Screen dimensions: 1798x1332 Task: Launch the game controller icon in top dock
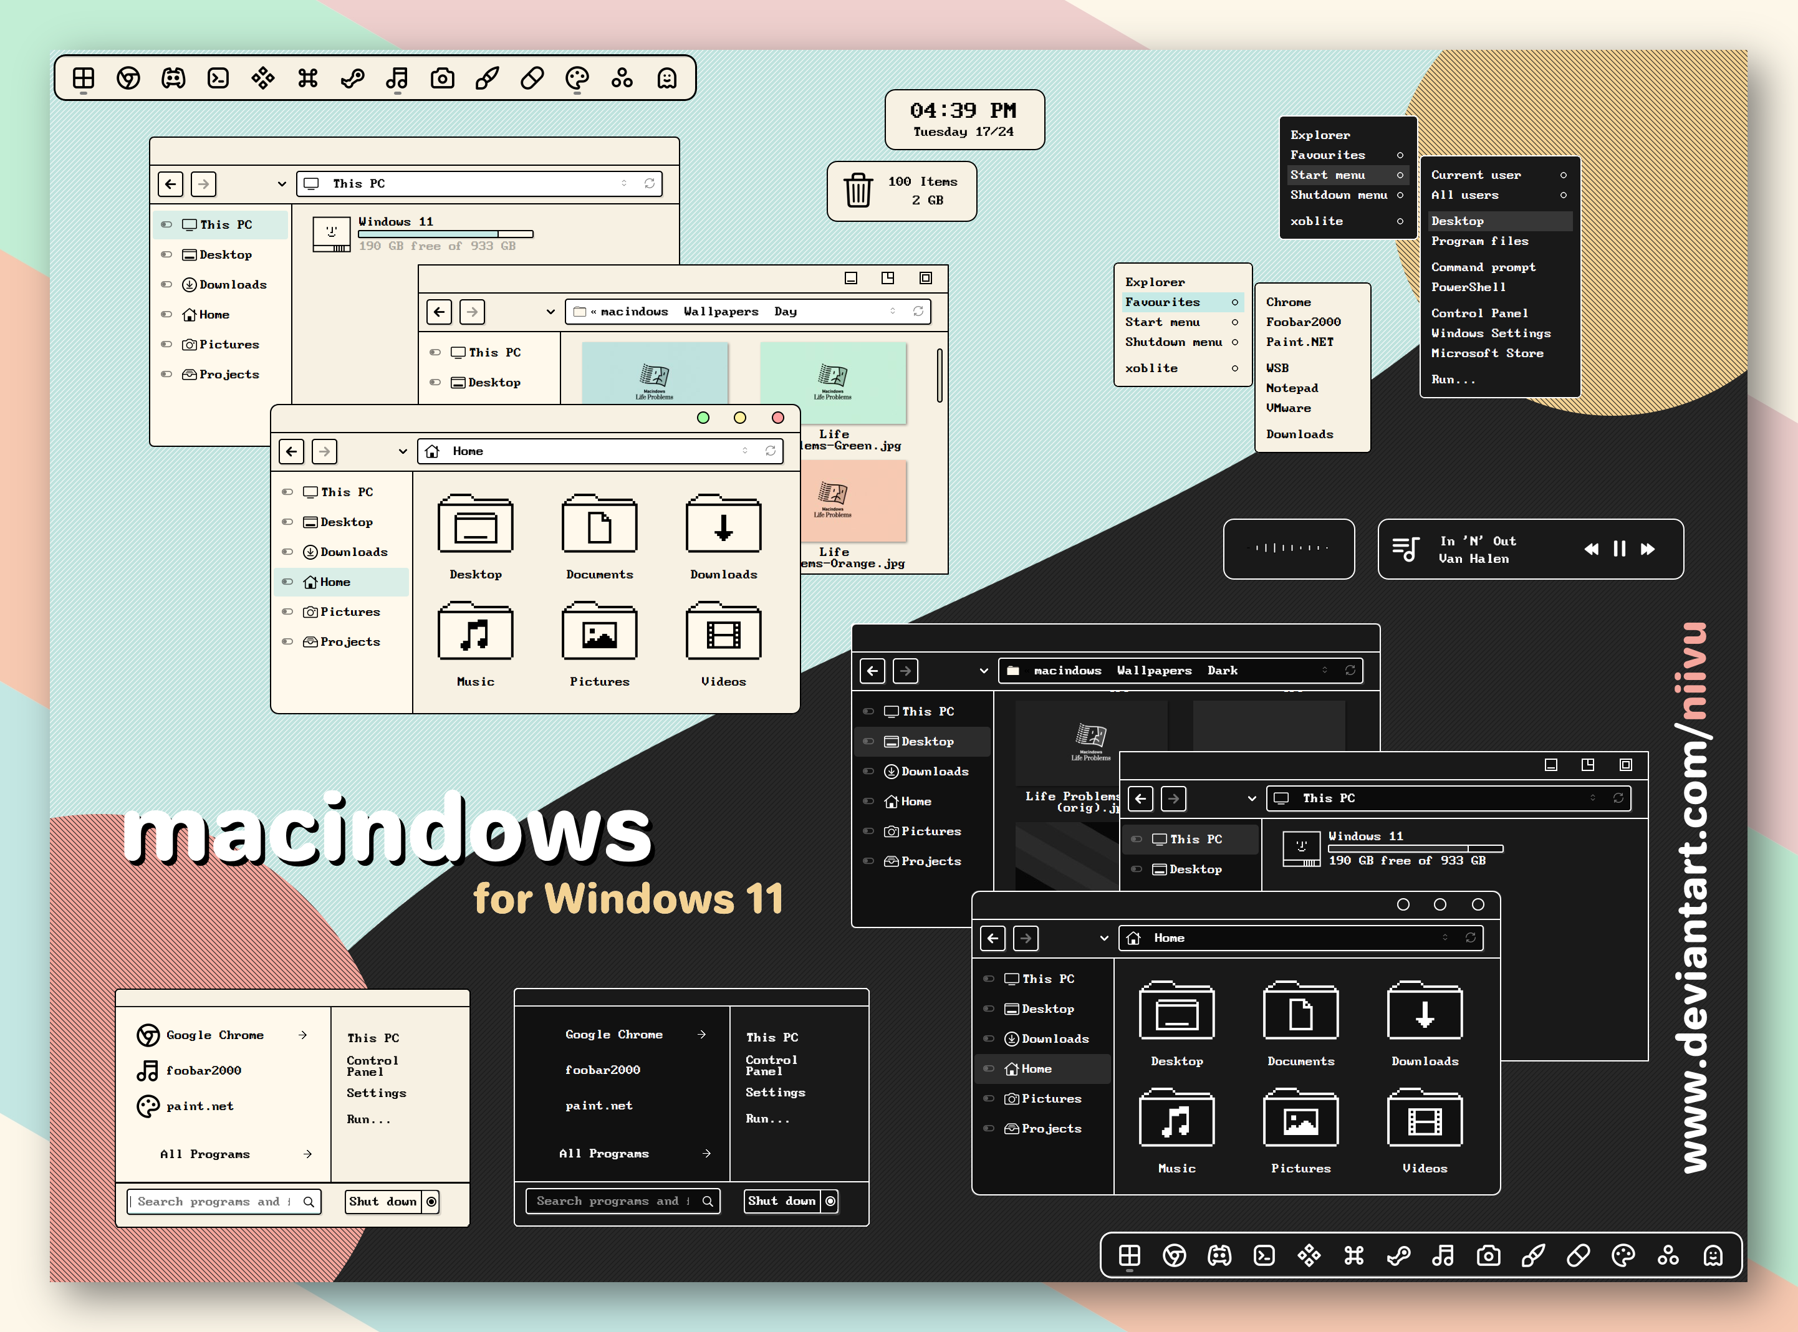(x=173, y=78)
